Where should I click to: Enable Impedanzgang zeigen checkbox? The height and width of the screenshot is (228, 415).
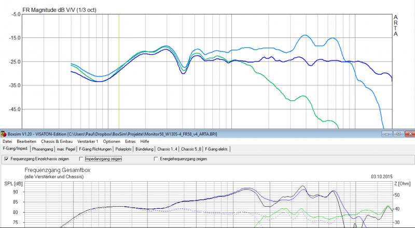pos(81,159)
